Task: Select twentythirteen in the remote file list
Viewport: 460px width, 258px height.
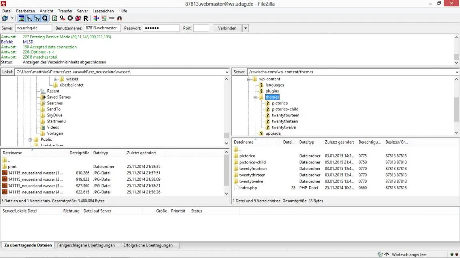Action: [252, 175]
